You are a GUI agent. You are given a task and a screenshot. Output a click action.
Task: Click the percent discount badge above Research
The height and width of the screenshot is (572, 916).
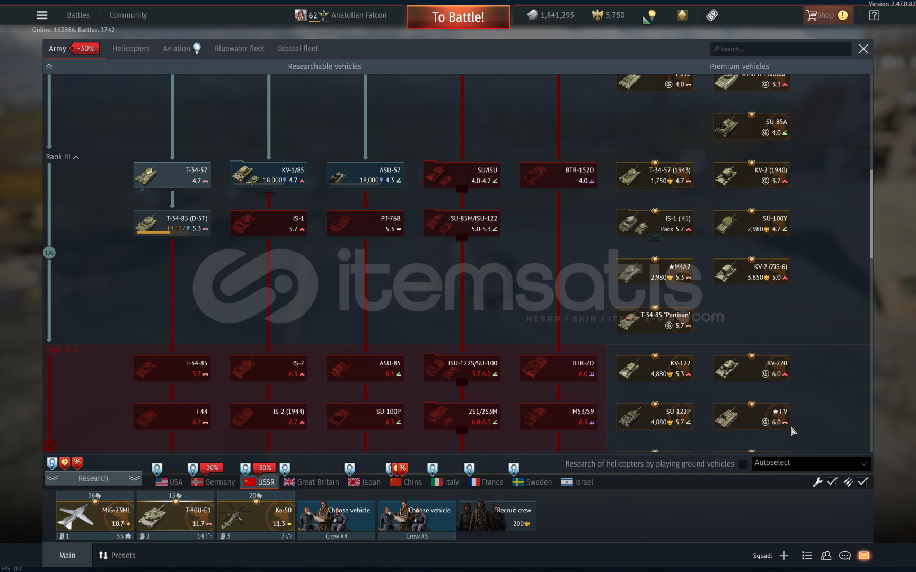point(77,463)
